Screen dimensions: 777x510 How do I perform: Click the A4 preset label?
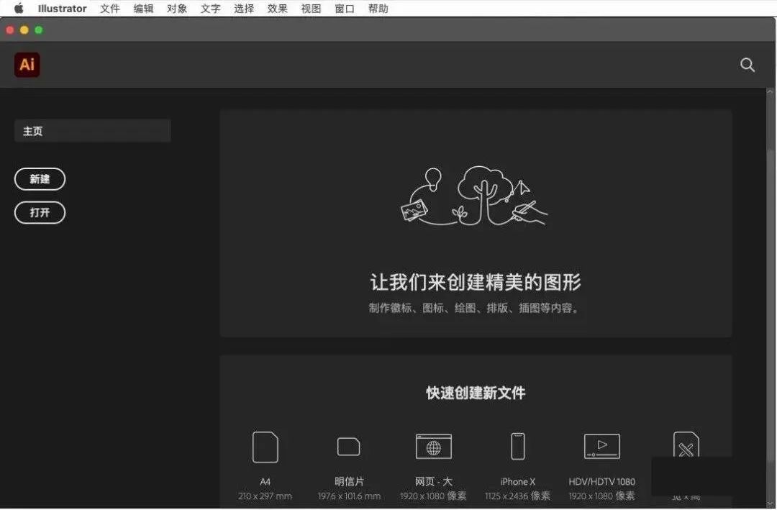[x=265, y=481]
